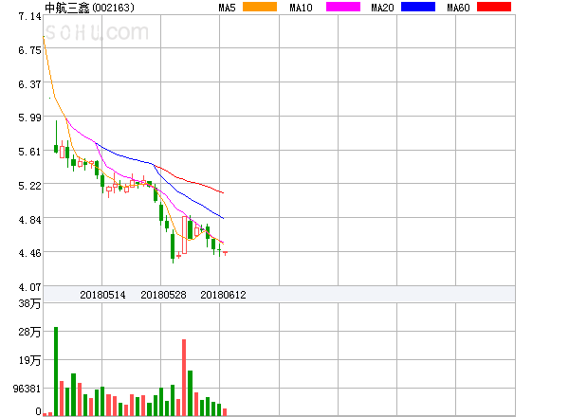This screenshot has height=417, width=569.
Task: Click the blue MA20 legend swatch
Action: (418, 7)
